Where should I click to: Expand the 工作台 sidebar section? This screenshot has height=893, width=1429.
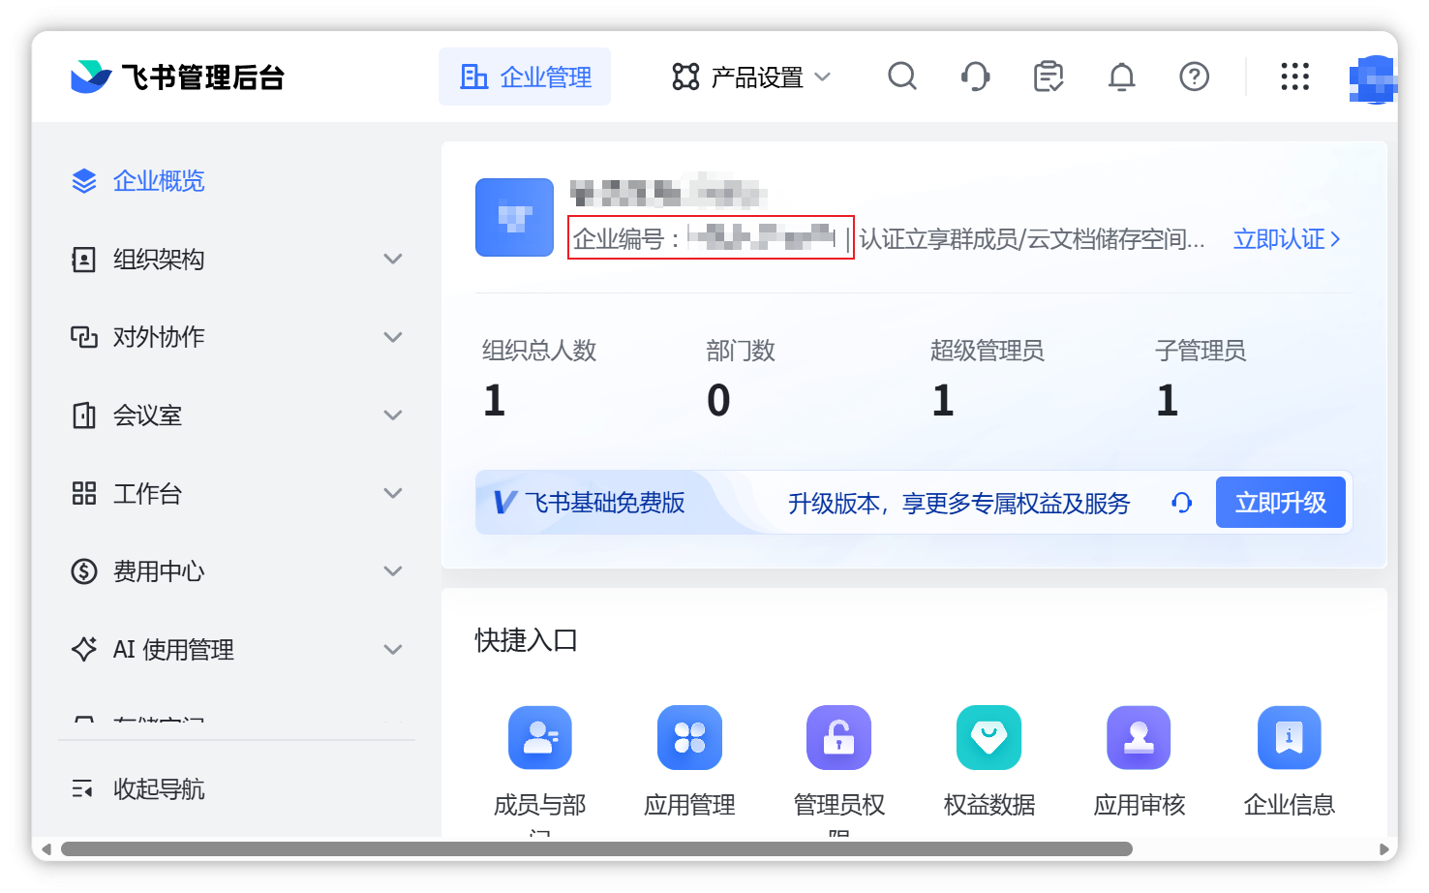pyautogui.click(x=237, y=493)
